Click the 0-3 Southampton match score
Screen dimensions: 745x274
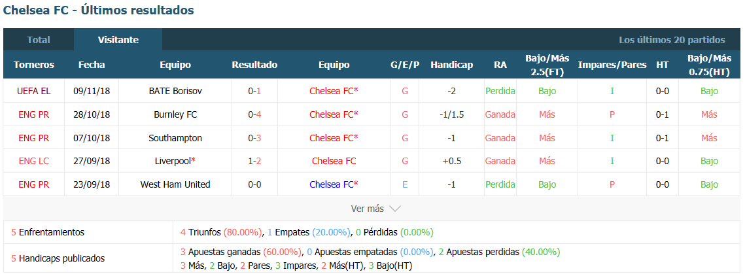click(254, 138)
